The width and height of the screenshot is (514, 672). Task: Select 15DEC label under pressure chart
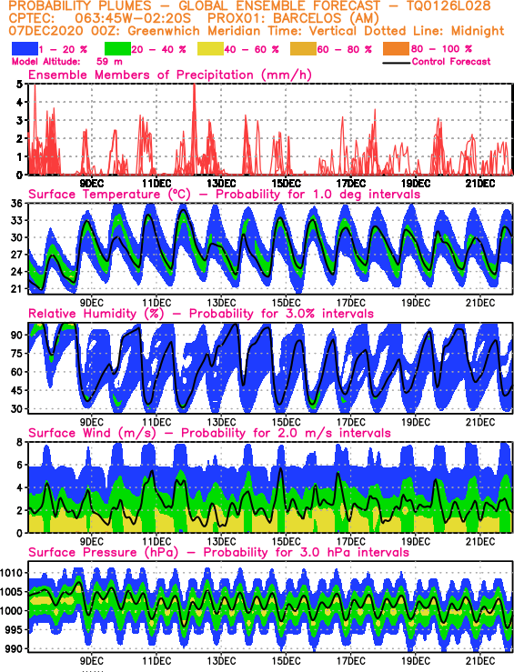[x=286, y=661]
